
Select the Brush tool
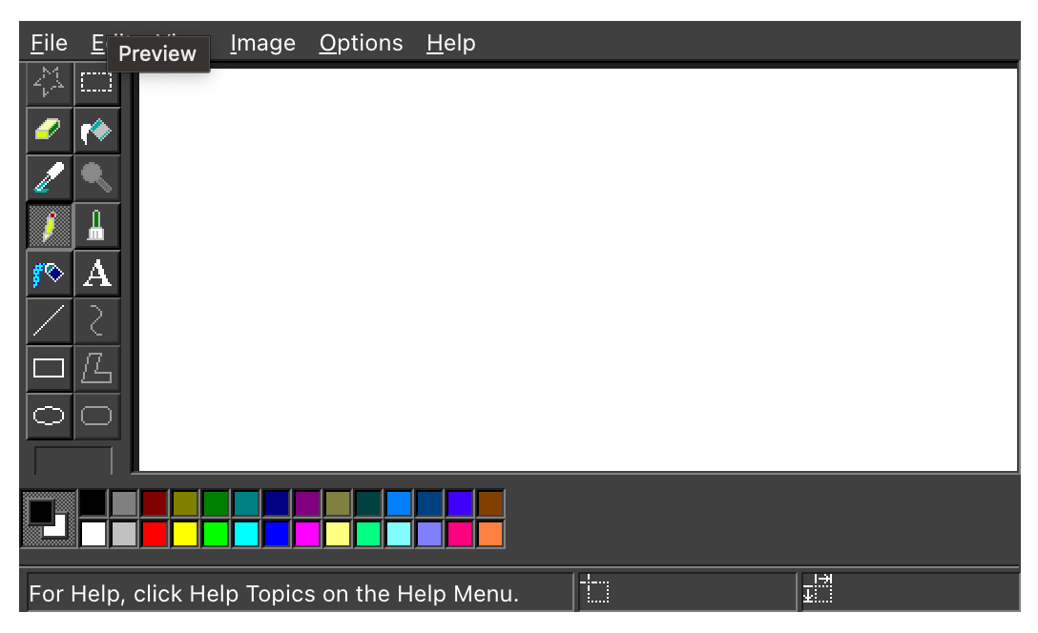[96, 226]
